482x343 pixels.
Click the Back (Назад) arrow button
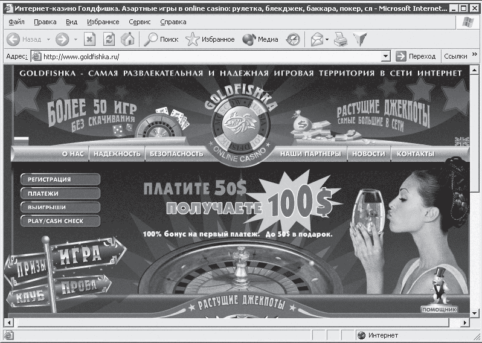point(13,39)
